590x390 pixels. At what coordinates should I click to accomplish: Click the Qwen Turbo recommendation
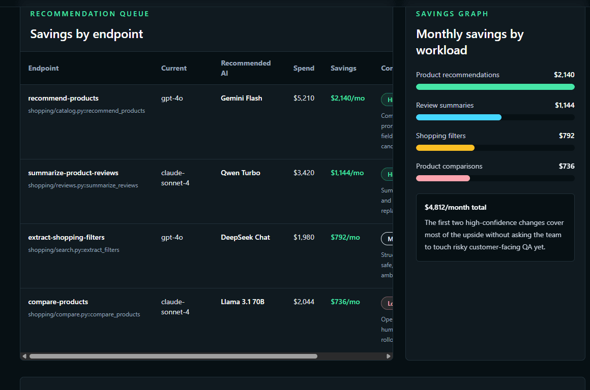pyautogui.click(x=241, y=173)
